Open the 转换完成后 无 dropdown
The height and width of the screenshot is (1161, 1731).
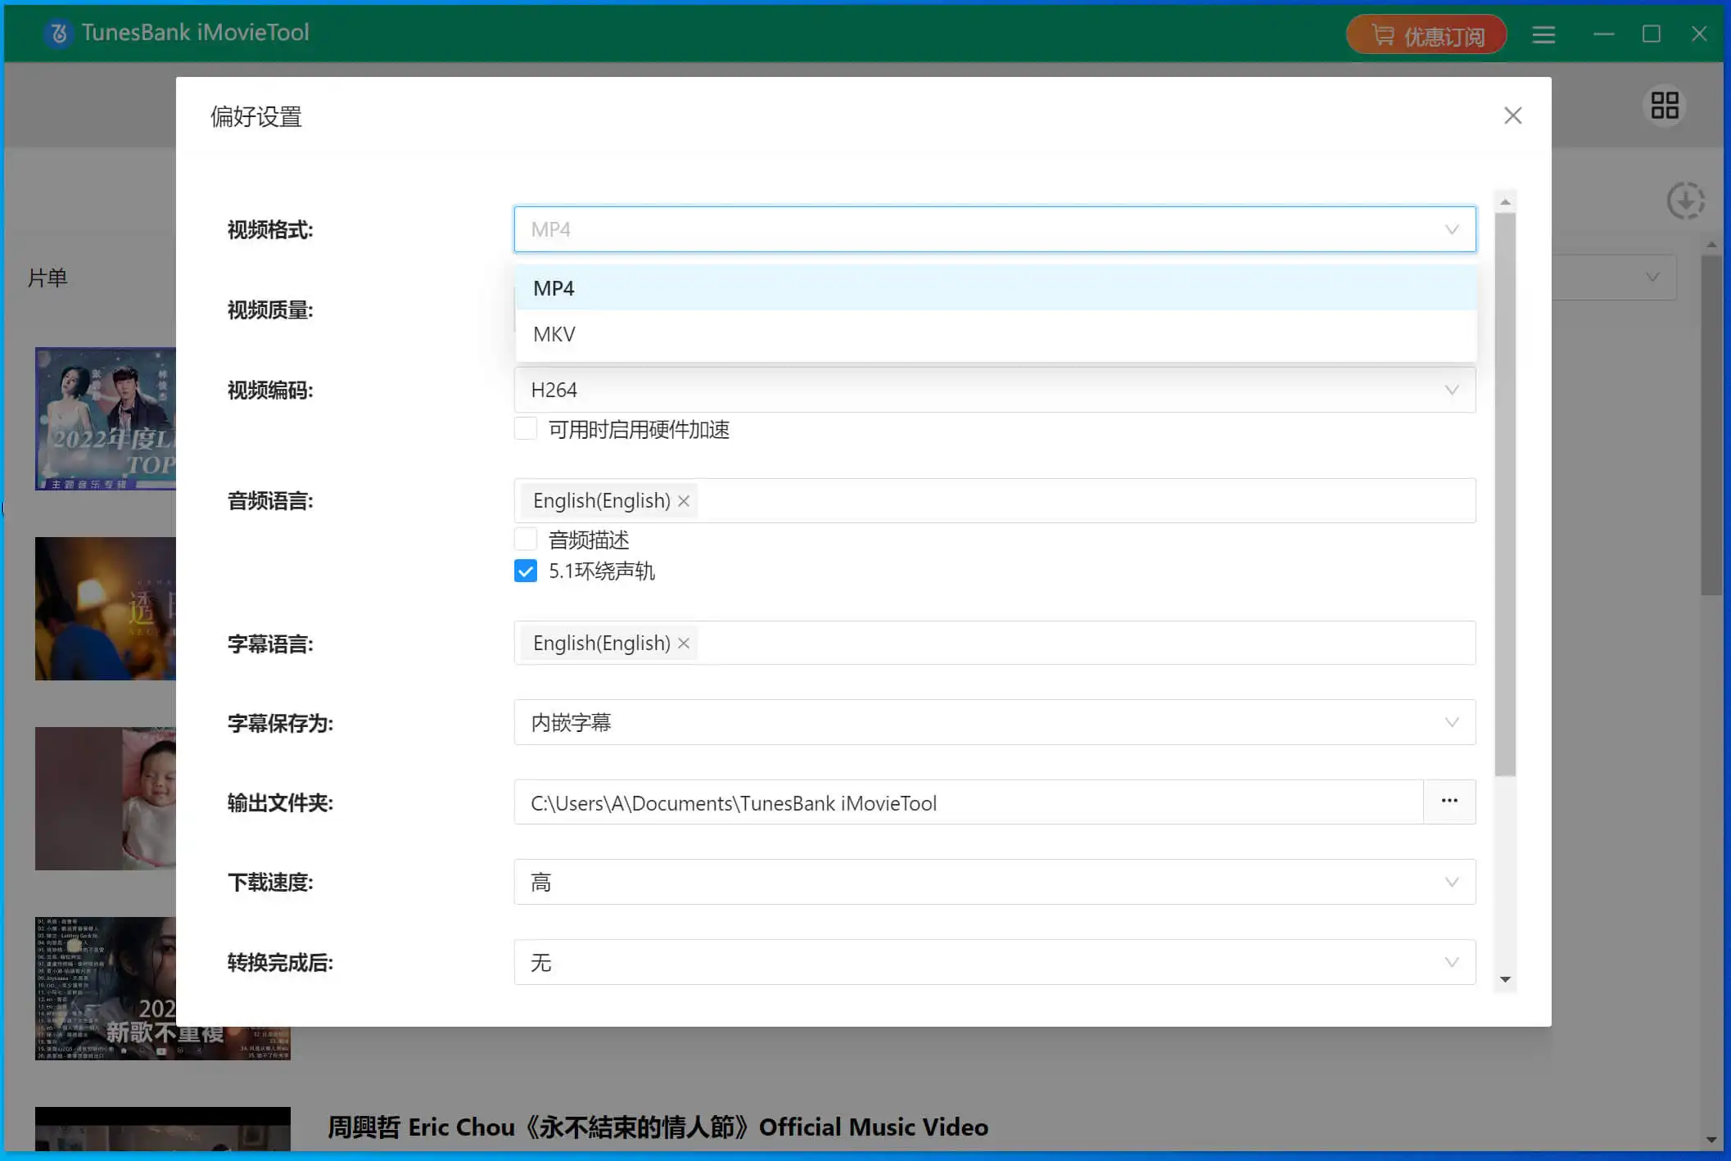click(x=994, y=962)
